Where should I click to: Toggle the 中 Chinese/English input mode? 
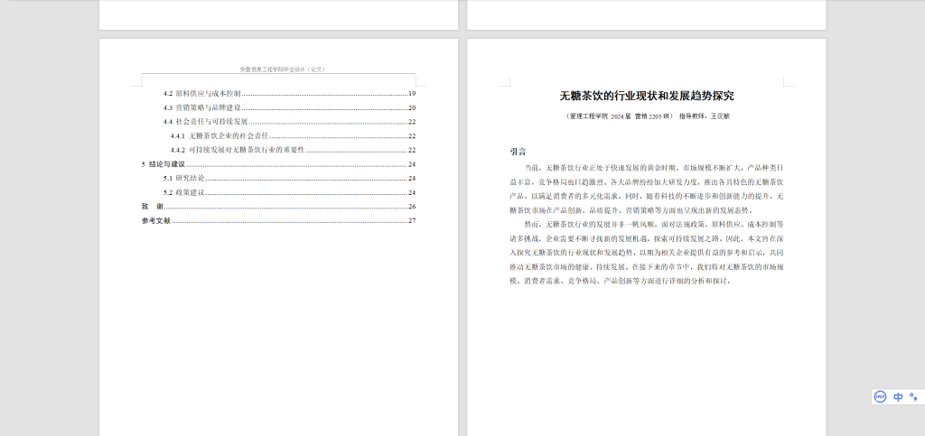898,396
